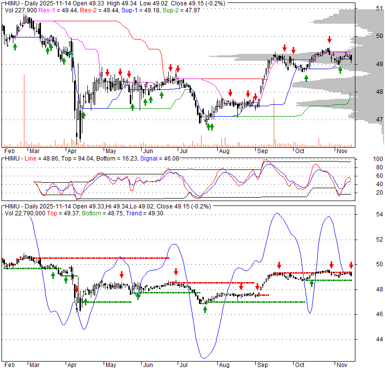Click the 47 price label on top chart

[380, 120]
